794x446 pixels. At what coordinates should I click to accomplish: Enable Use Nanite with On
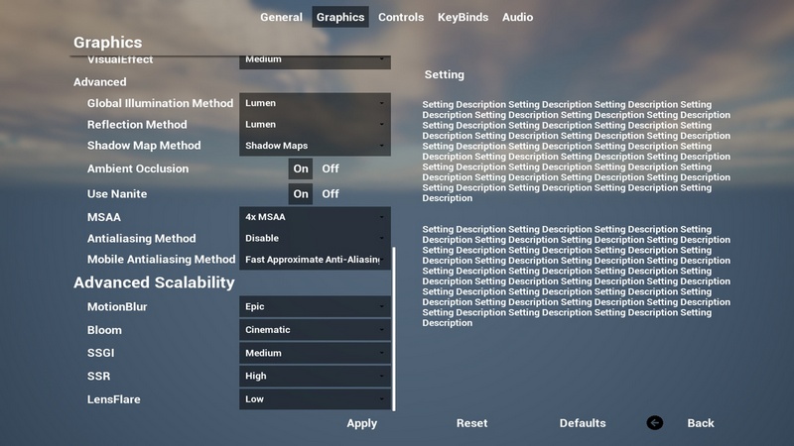click(301, 194)
